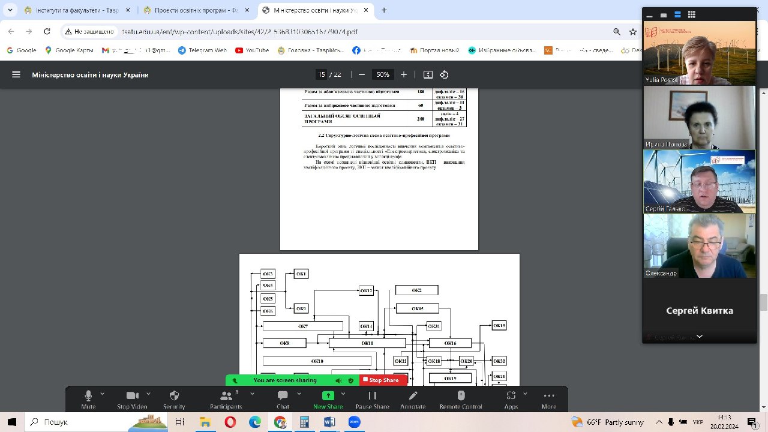
Task: Start a New Share in Zoom
Action: (x=328, y=399)
